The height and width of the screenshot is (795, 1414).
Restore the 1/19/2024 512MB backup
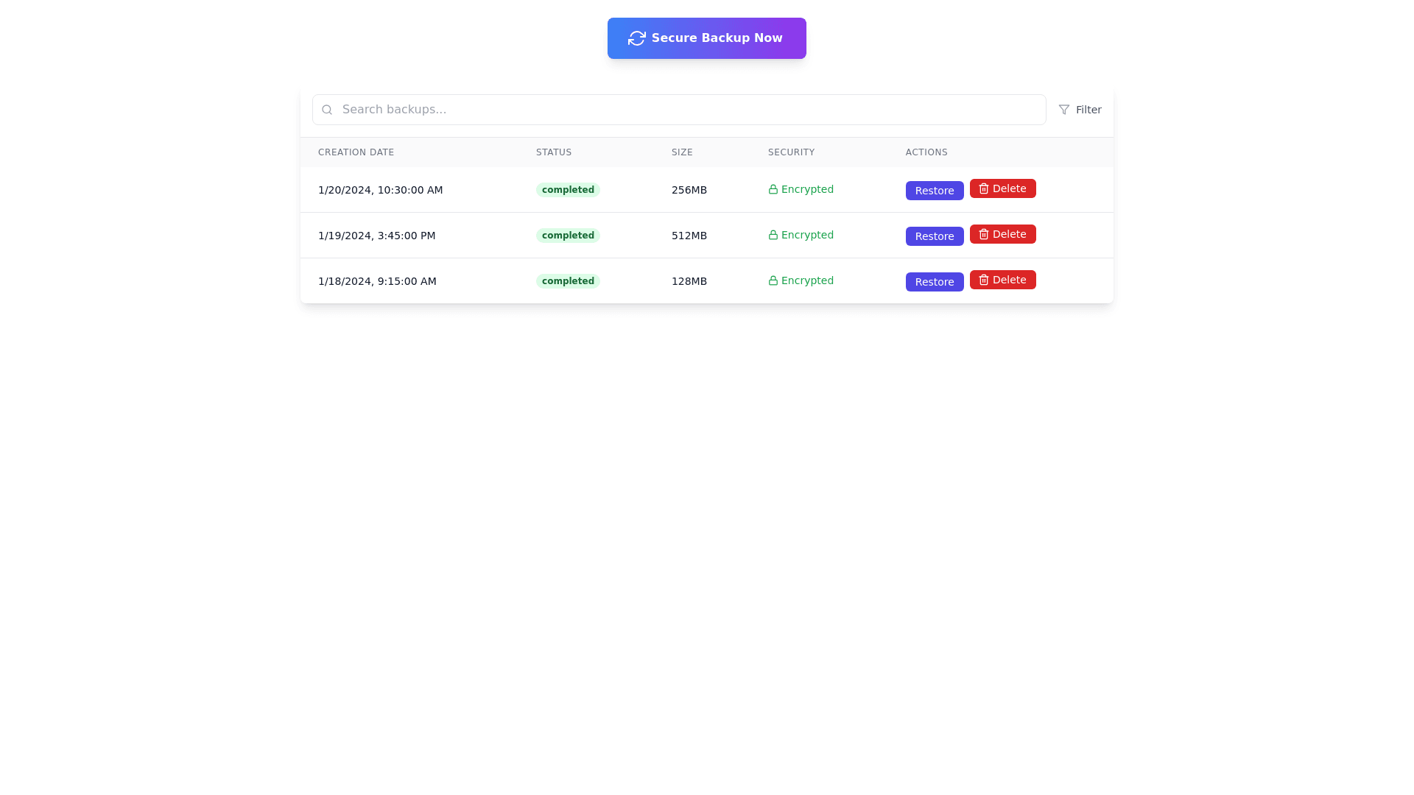click(934, 236)
